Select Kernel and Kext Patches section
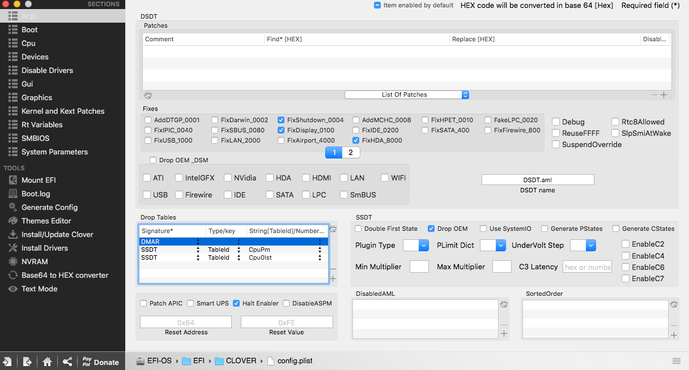689x370 pixels. pyautogui.click(x=62, y=111)
